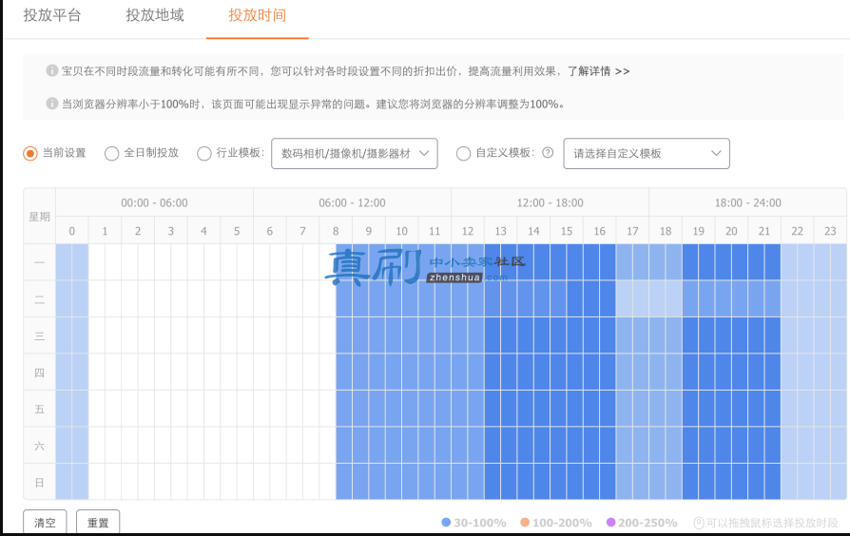850x536 pixels.
Task: Switch to the 投放平台 tab
Action: (52, 15)
